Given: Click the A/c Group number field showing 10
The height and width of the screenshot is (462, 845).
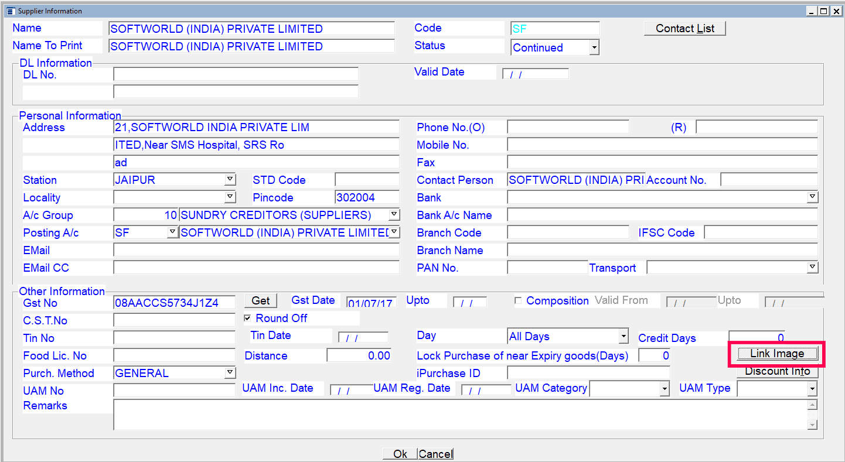Looking at the screenshot, I should pyautogui.click(x=146, y=215).
